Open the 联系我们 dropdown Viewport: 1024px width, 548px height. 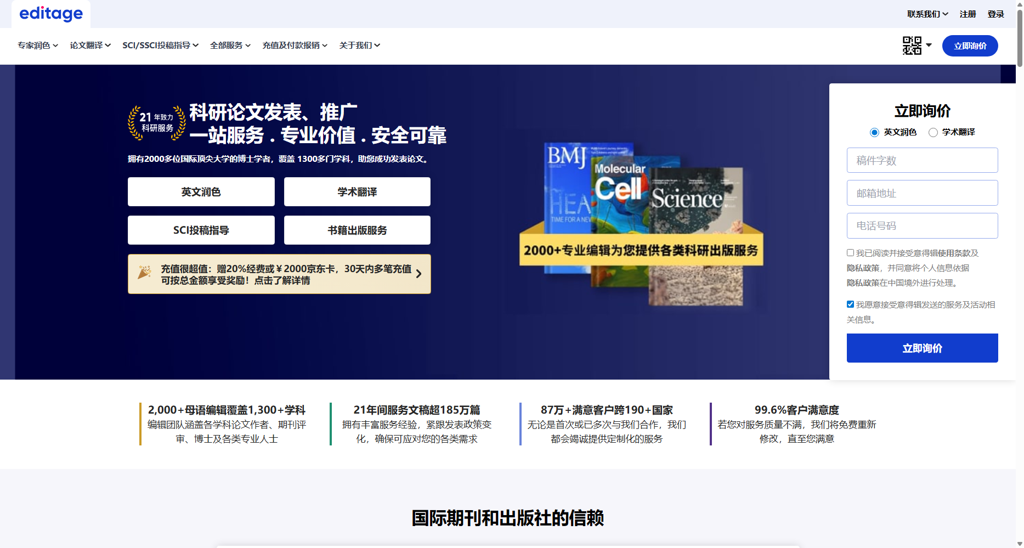tap(927, 14)
